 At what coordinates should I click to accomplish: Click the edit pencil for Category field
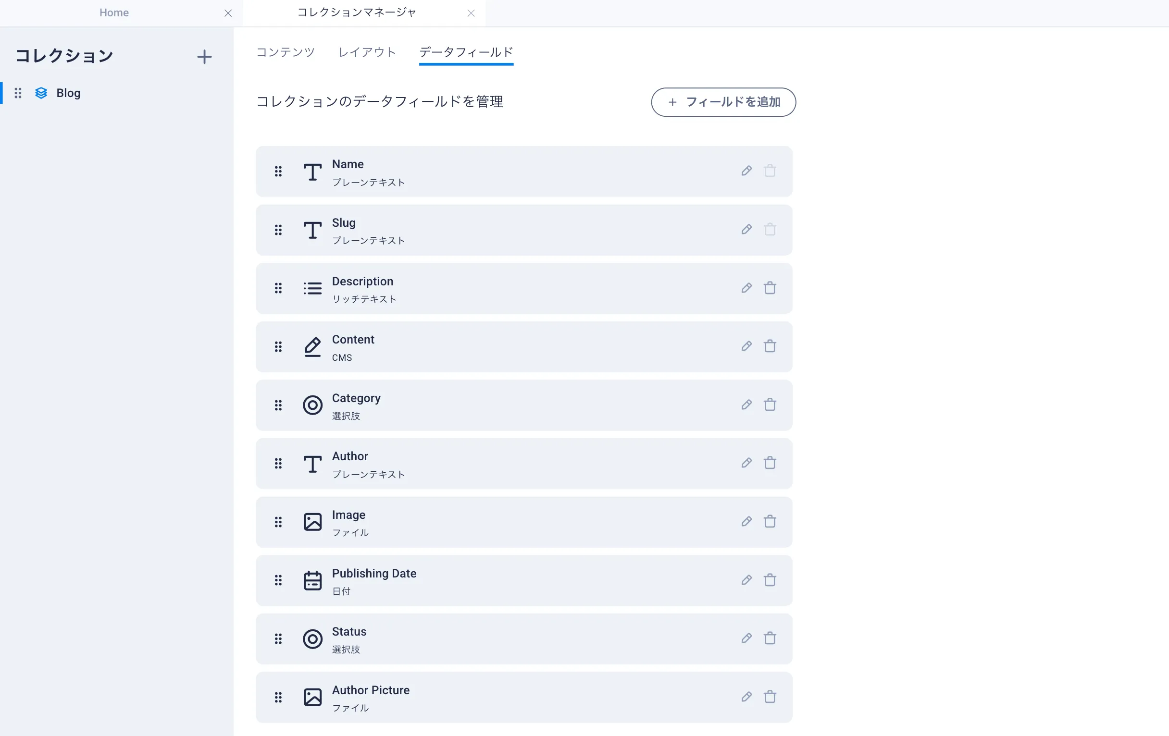pos(746,405)
